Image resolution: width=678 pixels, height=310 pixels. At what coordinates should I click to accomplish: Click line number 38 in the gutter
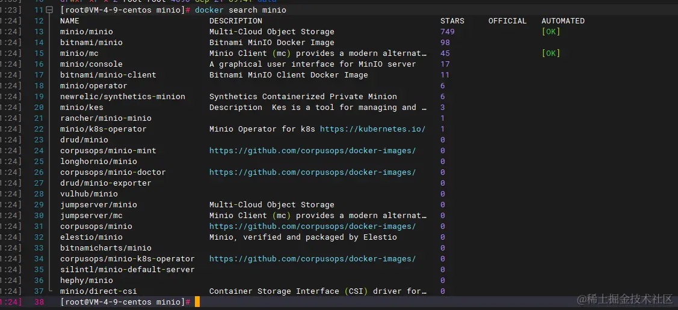[x=39, y=302]
